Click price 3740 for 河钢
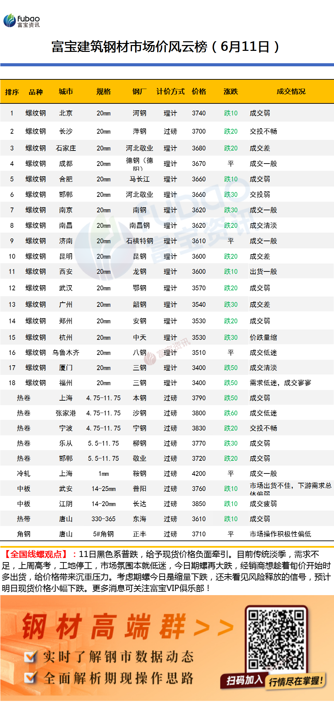The width and height of the screenshot is (334, 703). [x=199, y=113]
